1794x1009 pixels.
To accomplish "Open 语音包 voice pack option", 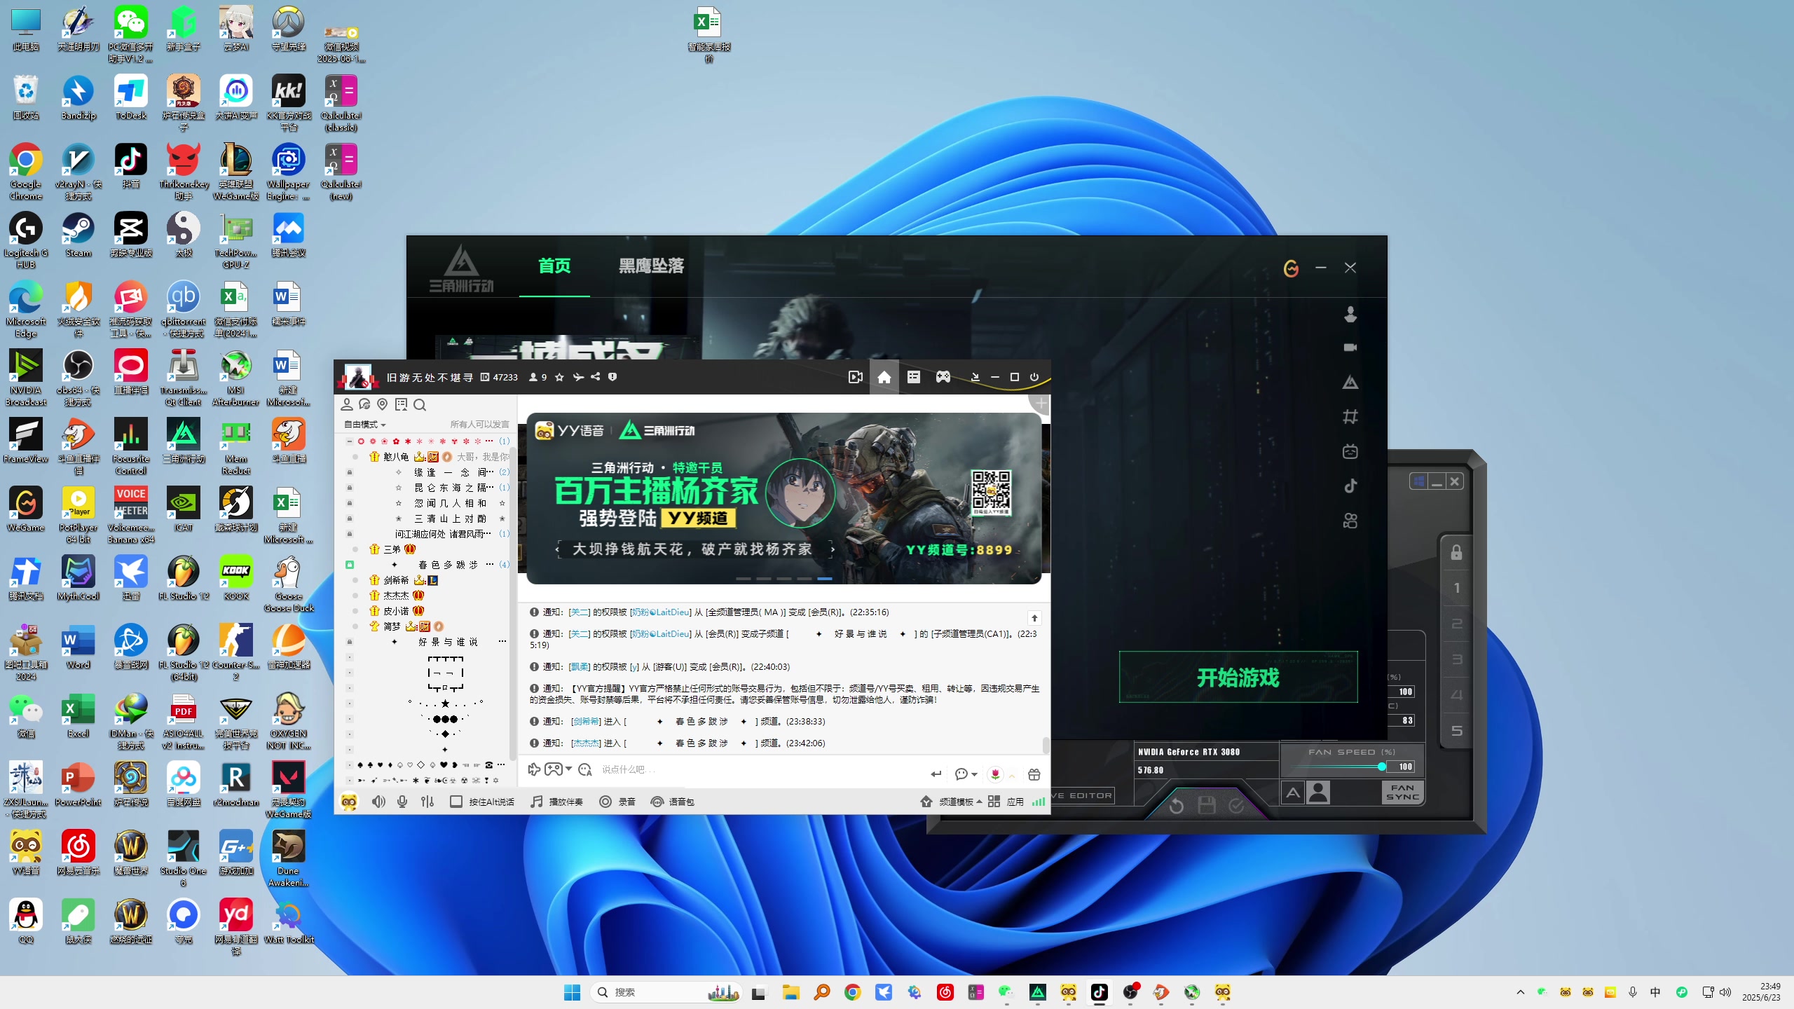I will point(672,802).
